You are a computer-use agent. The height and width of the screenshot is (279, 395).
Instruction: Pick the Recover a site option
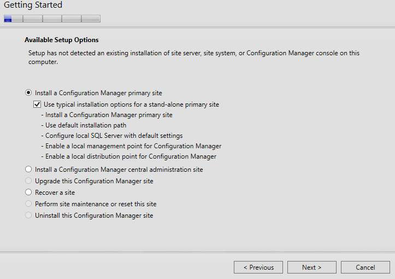(x=28, y=192)
